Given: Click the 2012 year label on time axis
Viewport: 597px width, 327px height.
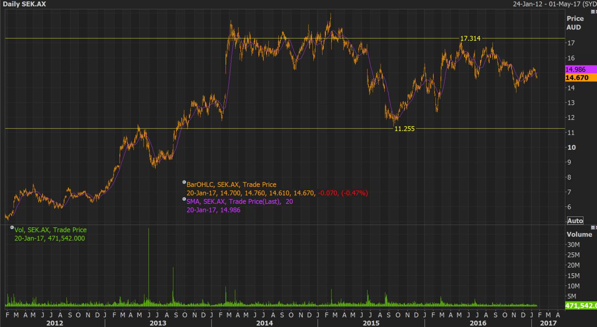Looking at the screenshot, I should [x=55, y=323].
